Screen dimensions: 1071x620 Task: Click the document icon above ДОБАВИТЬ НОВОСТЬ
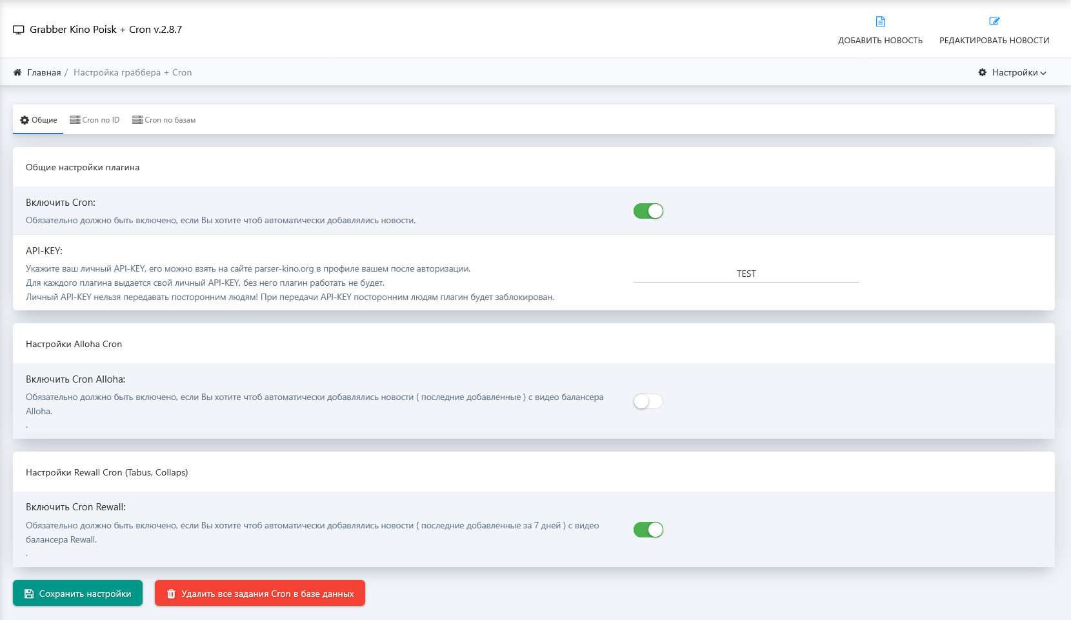coord(880,21)
